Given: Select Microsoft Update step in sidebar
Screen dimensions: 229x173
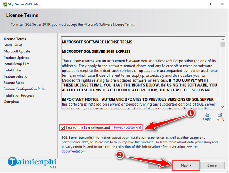Looking at the screenshot, I should tap(17, 51).
